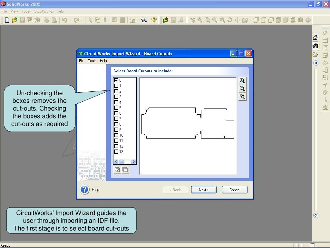Image resolution: width=330 pixels, height=248 pixels.
Task: Open the File Explorer folder tab in task pane
Action: (315, 55)
